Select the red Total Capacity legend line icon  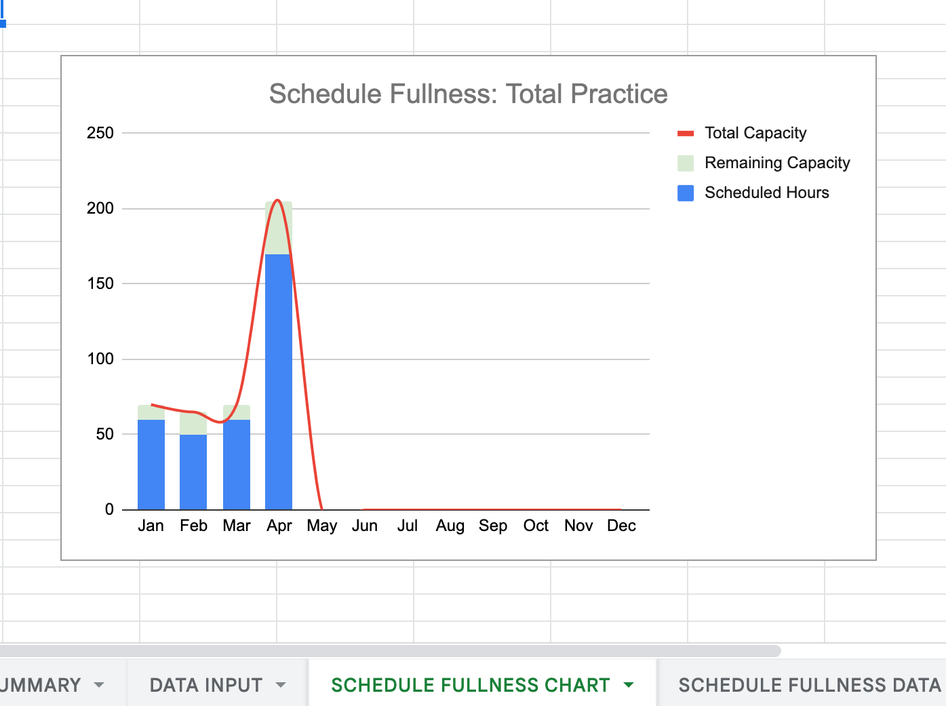pyautogui.click(x=686, y=133)
